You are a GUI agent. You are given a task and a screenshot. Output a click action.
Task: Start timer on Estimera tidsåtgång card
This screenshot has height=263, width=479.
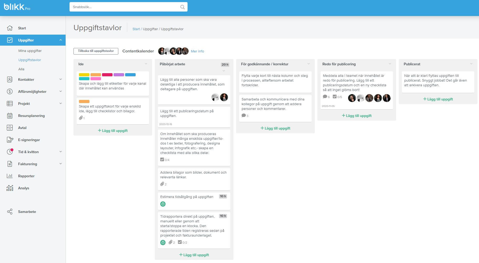tap(163, 204)
